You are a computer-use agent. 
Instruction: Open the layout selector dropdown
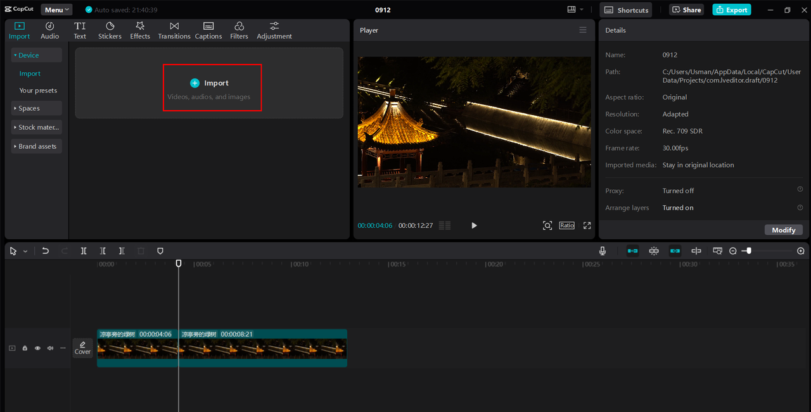tap(575, 9)
